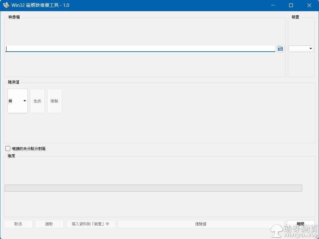This screenshot has width=319, height=239.
Task: Exit using the 離開 button
Action: tap(300, 224)
